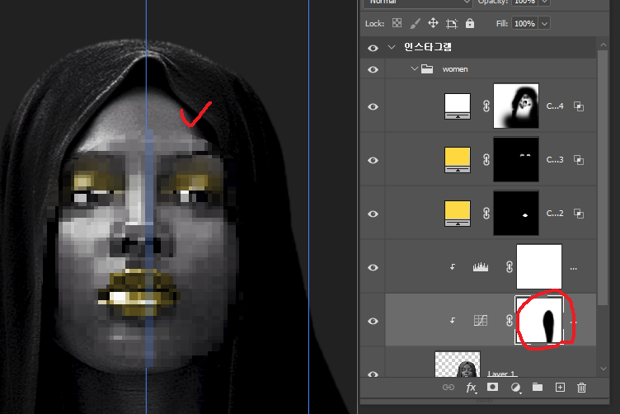The height and width of the screenshot is (414, 620).
Task: Select the Curves adjustment icon
Action: 481,320
